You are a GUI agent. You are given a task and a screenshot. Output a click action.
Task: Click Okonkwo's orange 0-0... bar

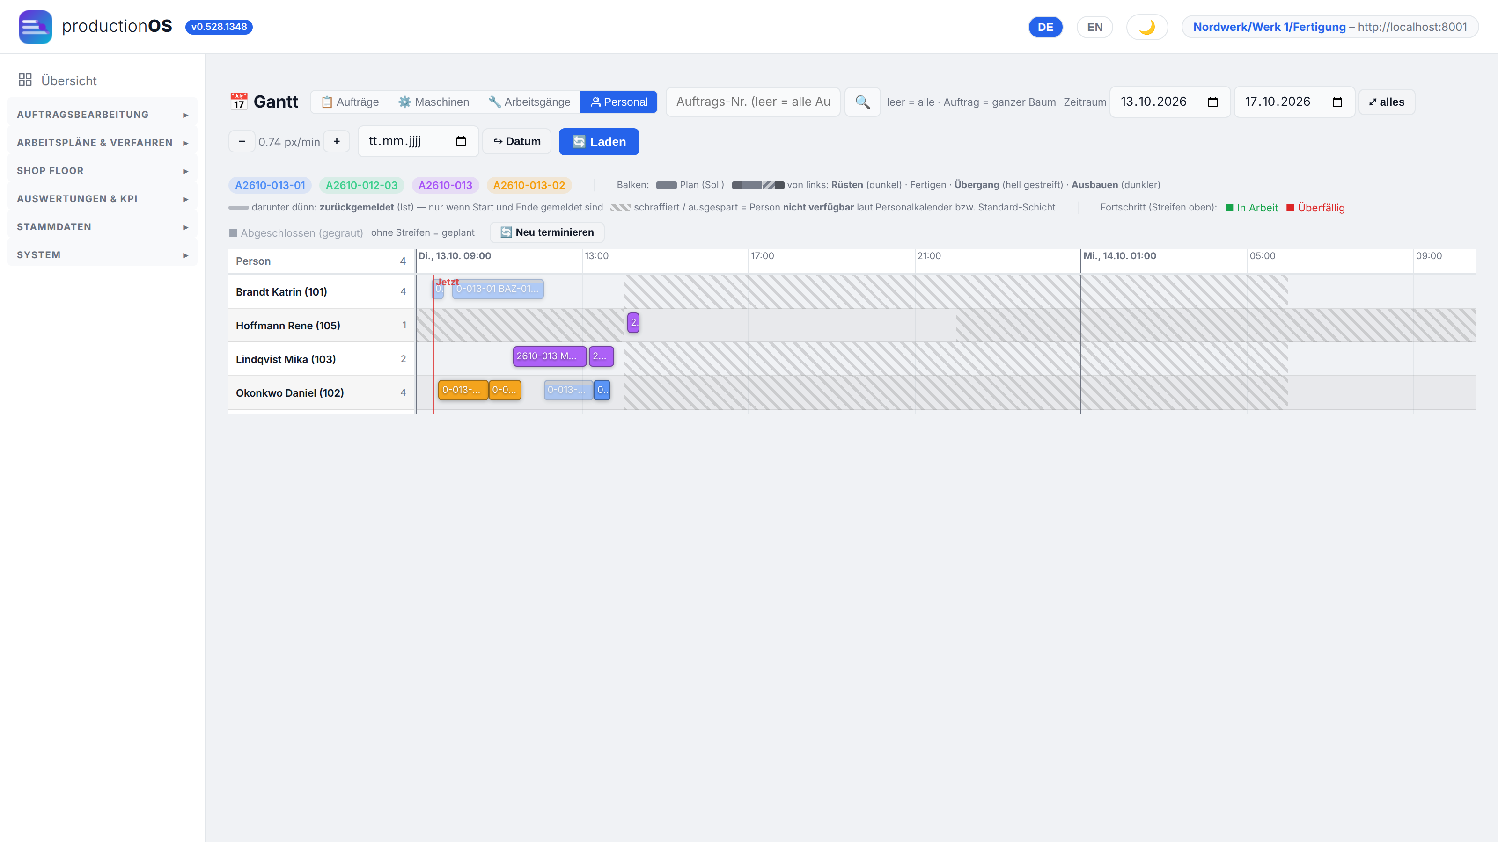[x=505, y=390]
